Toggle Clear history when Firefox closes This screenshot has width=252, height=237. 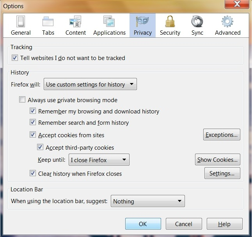point(33,173)
